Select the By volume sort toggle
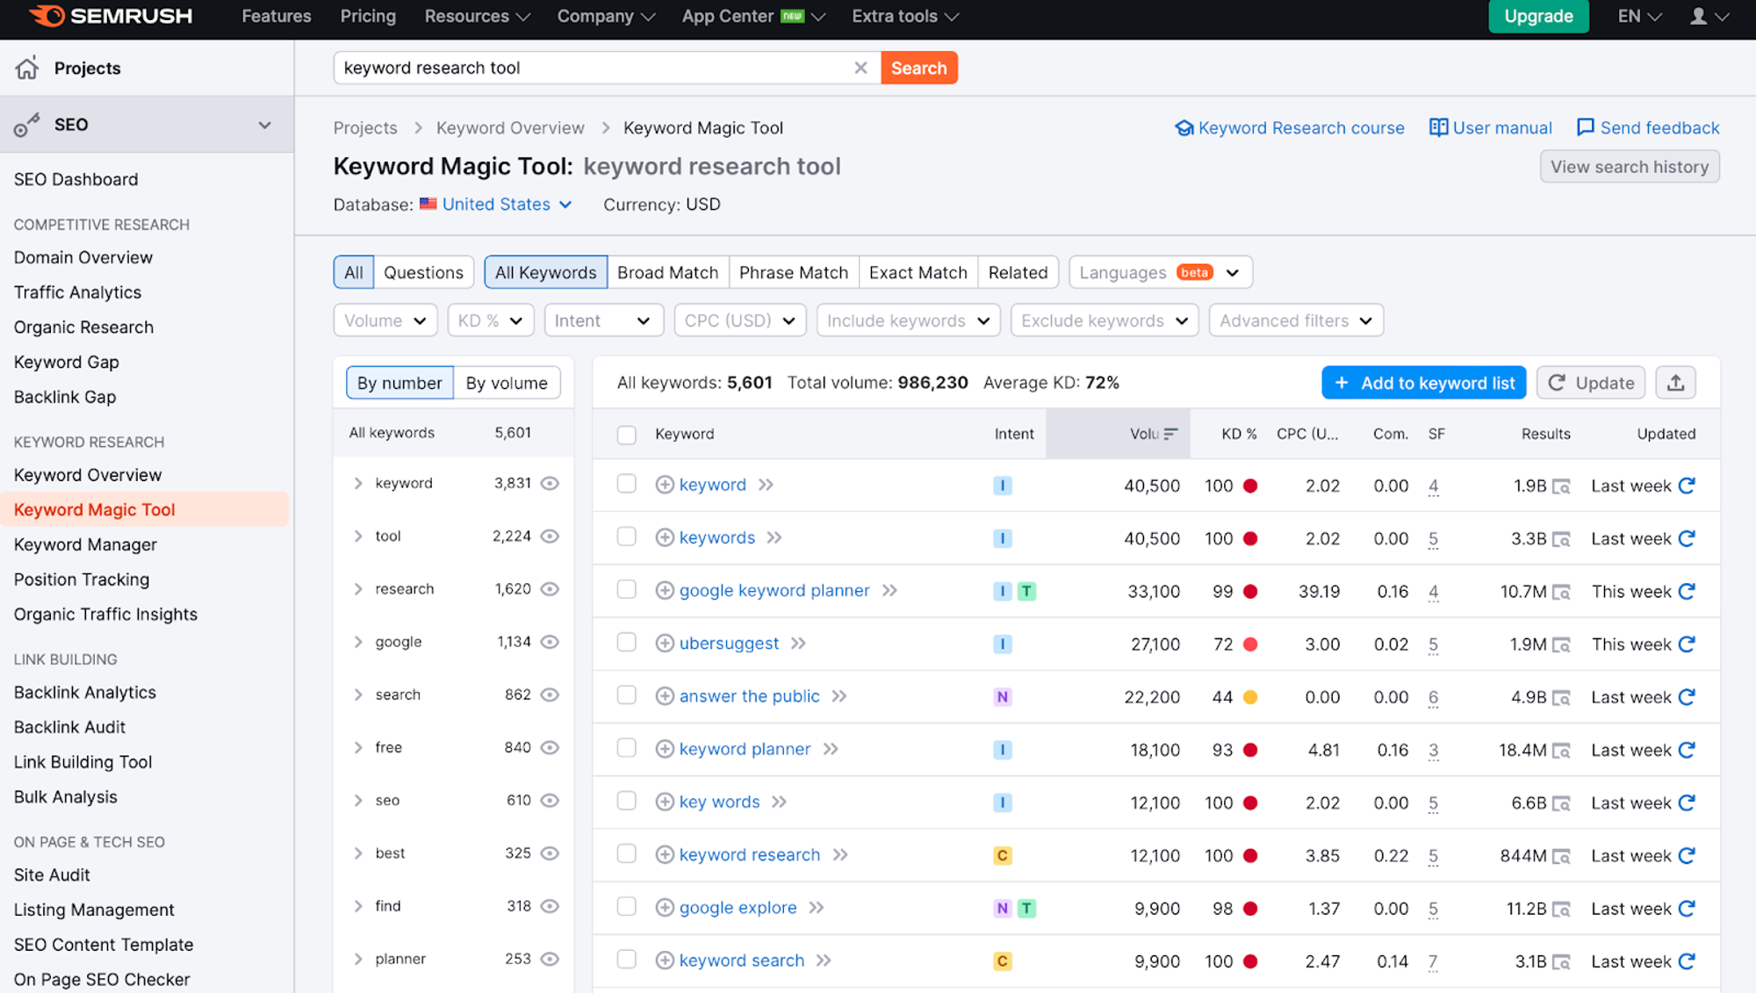 pyautogui.click(x=507, y=383)
